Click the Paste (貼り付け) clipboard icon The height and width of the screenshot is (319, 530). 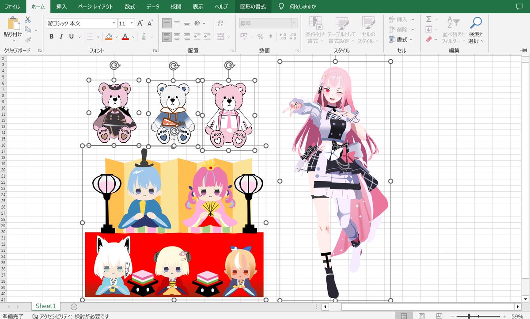[x=14, y=23]
